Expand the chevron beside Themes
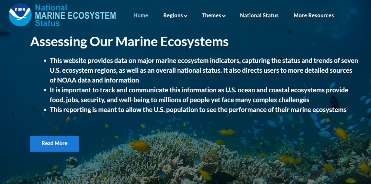The width and height of the screenshot is (371, 184). point(224,16)
